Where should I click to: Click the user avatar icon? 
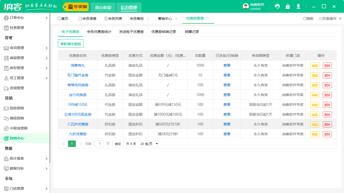[246, 6]
